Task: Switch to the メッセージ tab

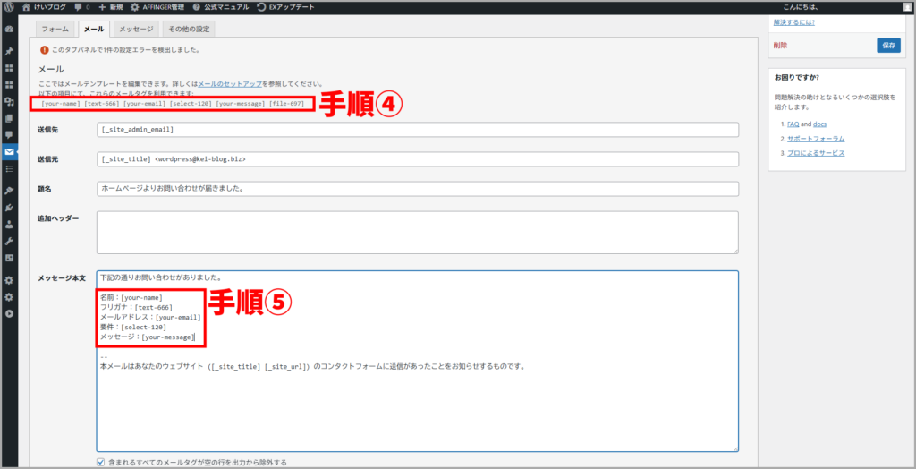Action: pyautogui.click(x=136, y=29)
